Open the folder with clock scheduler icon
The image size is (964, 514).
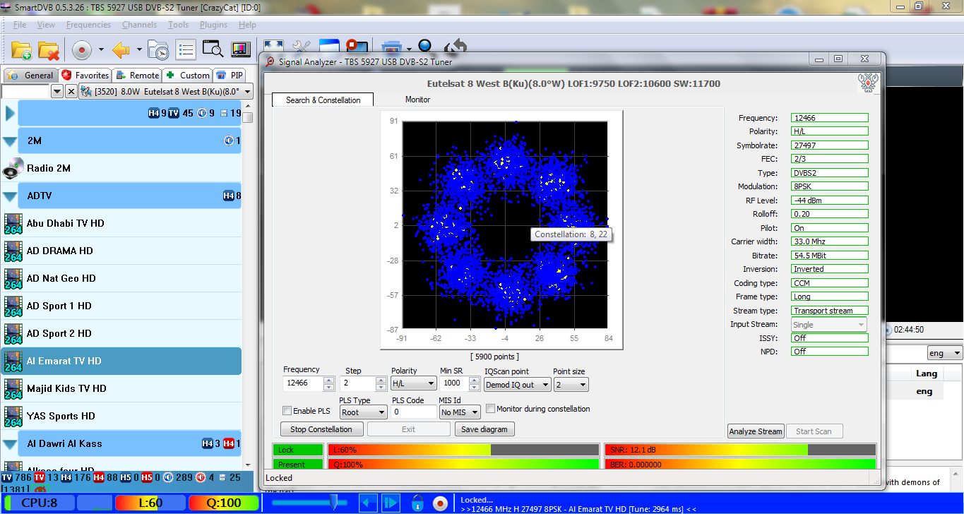[159, 50]
